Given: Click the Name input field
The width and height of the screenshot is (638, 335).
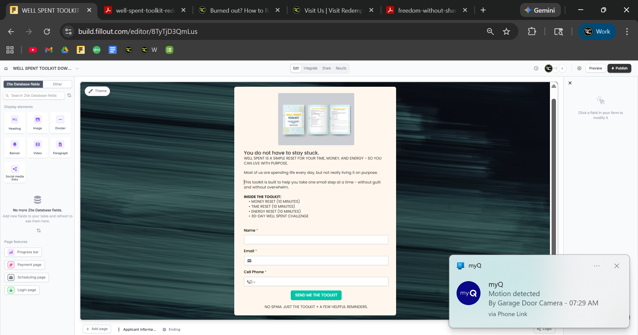Looking at the screenshot, I should pyautogui.click(x=316, y=240).
